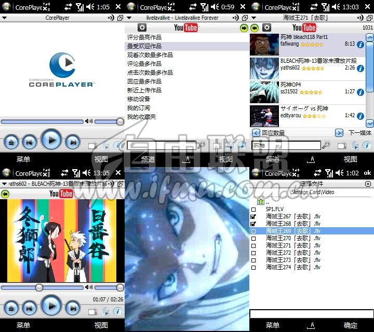374x332 pixels.
Task: Click next track button in the 1:05 screen
Action: pyautogui.click(x=73, y=142)
